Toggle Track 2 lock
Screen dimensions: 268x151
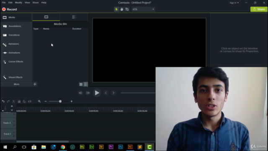14,125
